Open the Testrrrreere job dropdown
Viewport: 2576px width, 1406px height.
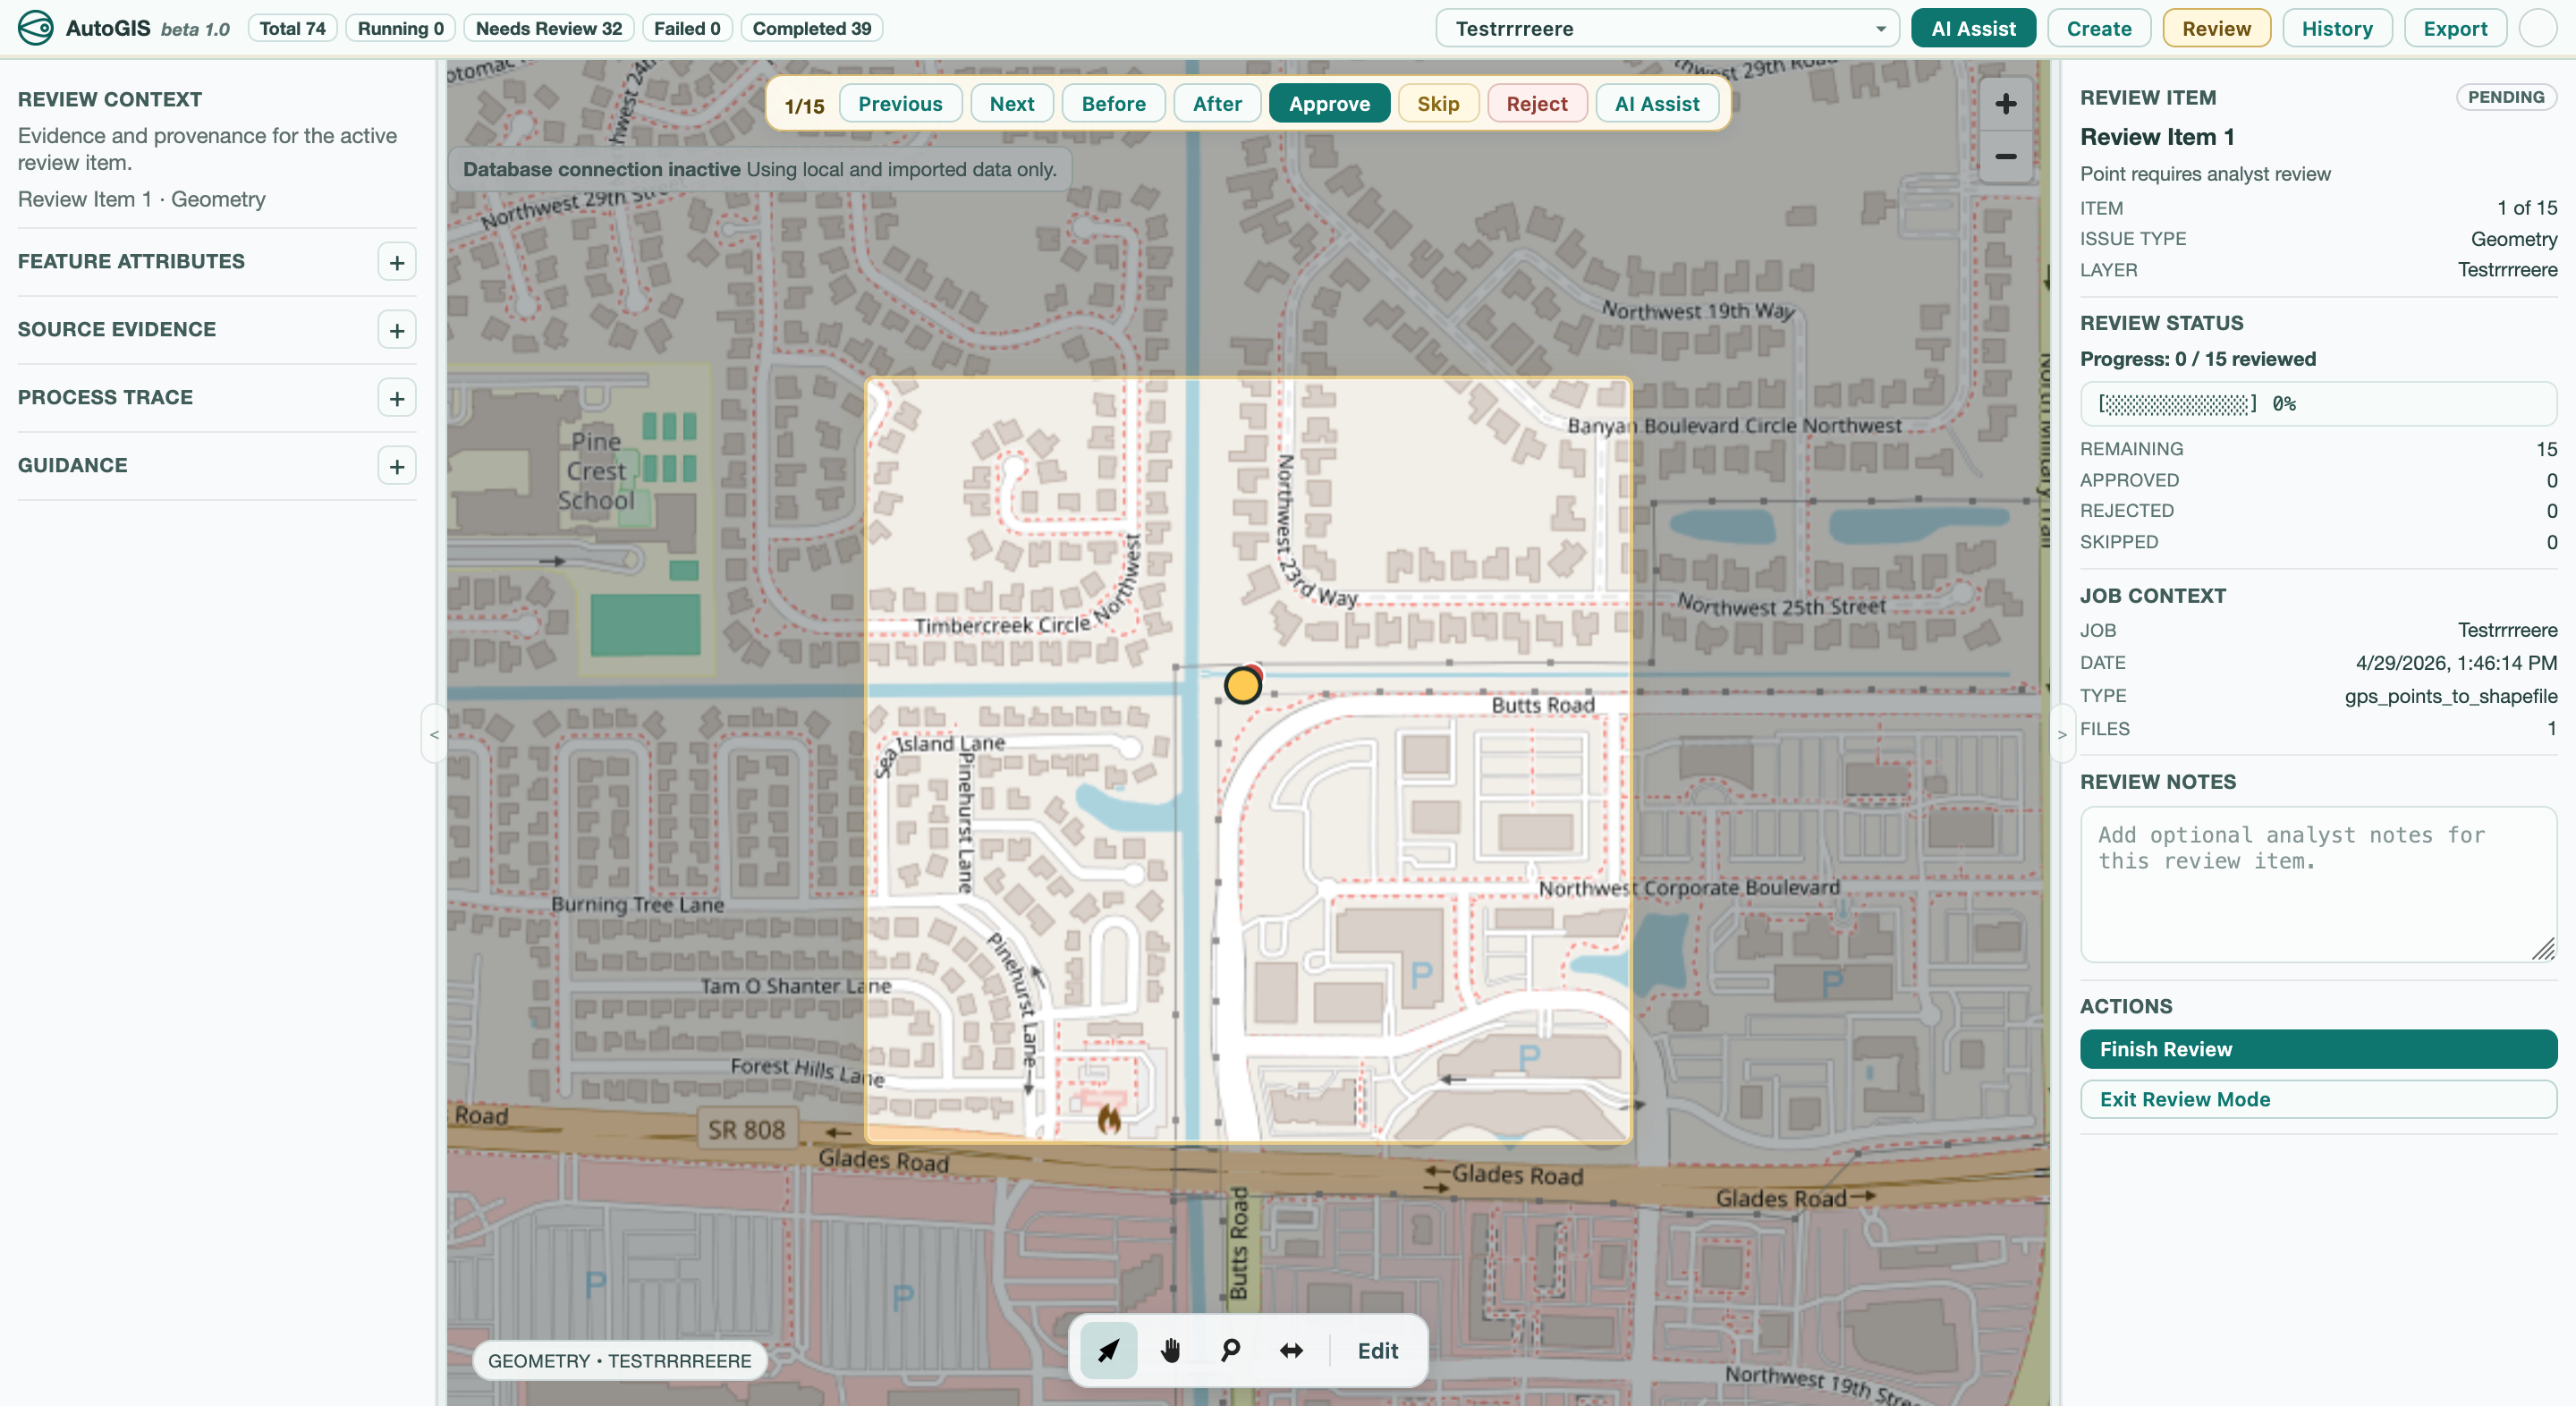pos(1667,28)
